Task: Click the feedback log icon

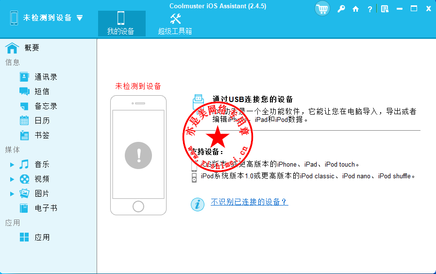Action: pyautogui.click(x=385, y=9)
